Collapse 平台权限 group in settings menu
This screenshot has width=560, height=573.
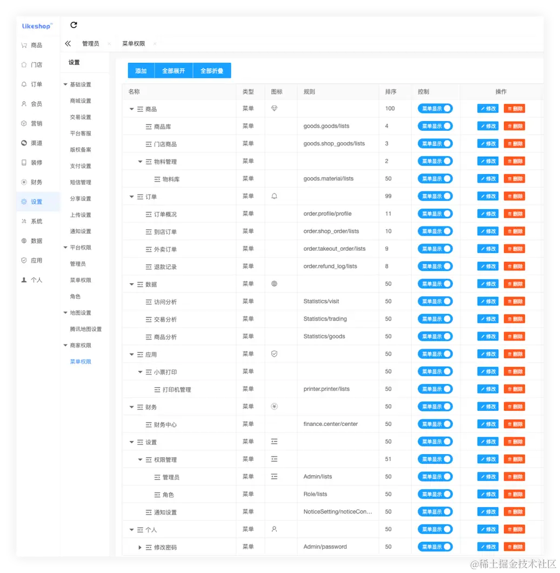coord(65,248)
